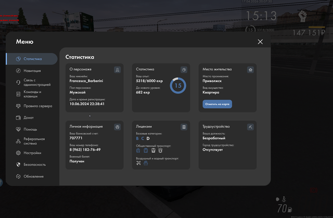Click the first bus public transport icon

[x=138, y=151]
